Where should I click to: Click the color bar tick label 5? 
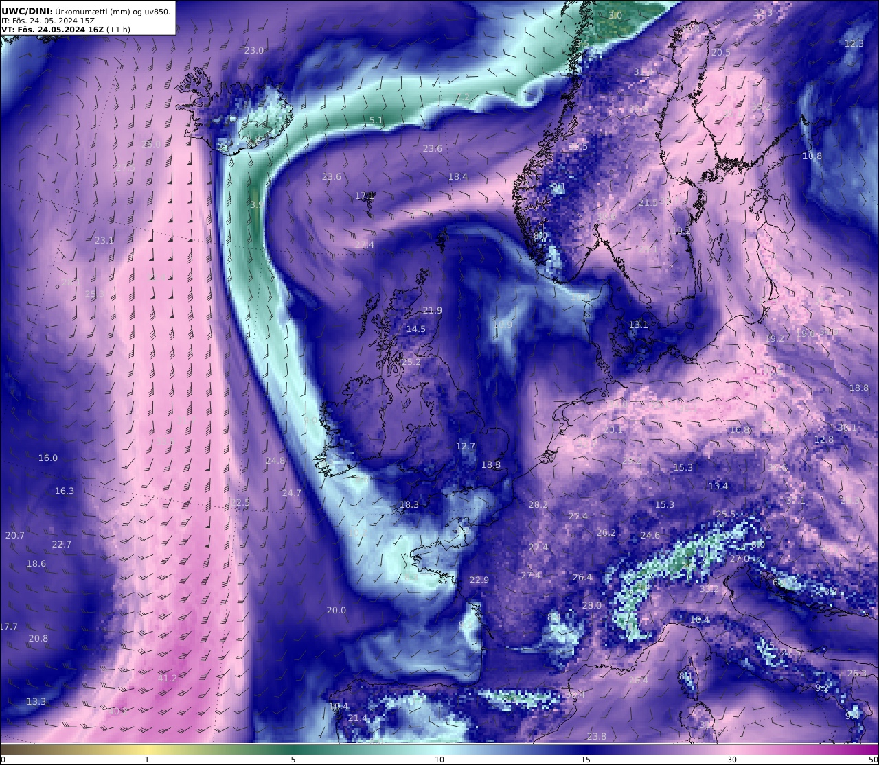coord(293,760)
